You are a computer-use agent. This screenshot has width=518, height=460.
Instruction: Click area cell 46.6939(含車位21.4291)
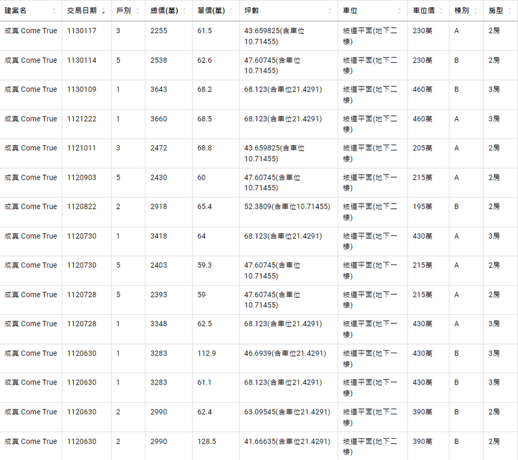(285, 353)
